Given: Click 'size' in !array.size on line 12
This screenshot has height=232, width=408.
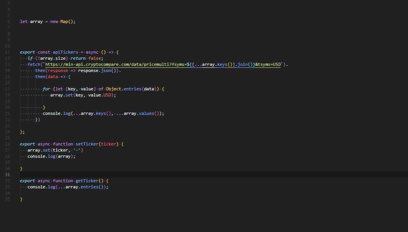Looking at the screenshot, I should (x=60, y=59).
